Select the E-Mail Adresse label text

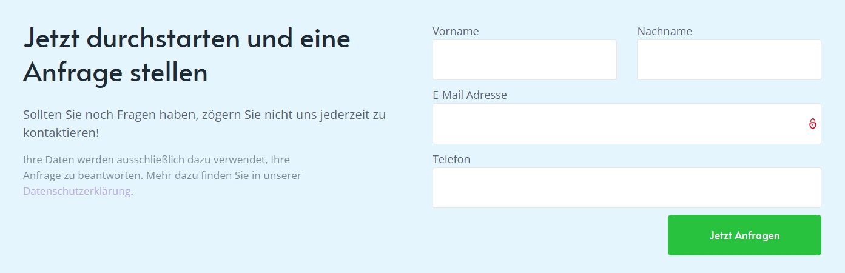(470, 95)
